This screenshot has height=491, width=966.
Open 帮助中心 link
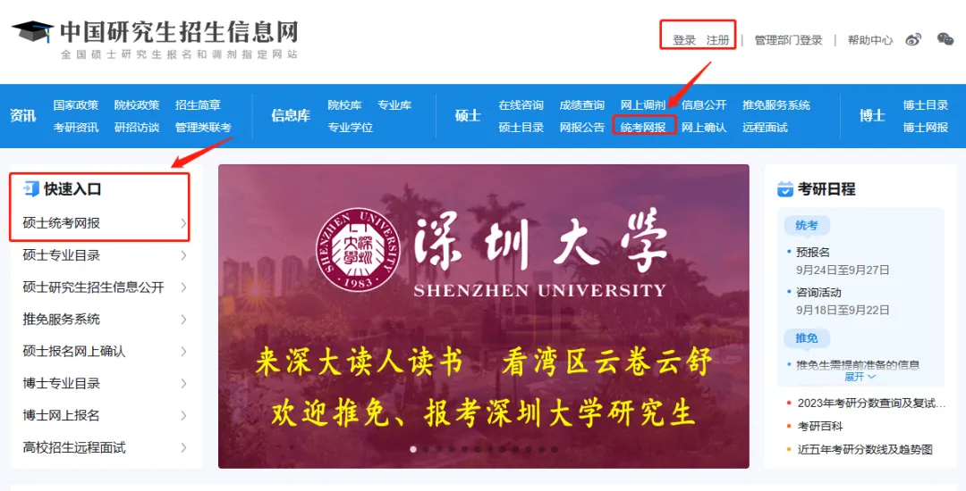[870, 40]
